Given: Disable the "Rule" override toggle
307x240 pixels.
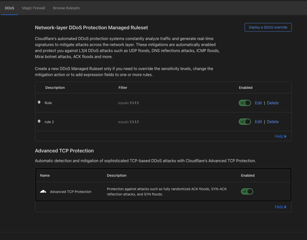Looking at the screenshot, I should coord(245,103).
